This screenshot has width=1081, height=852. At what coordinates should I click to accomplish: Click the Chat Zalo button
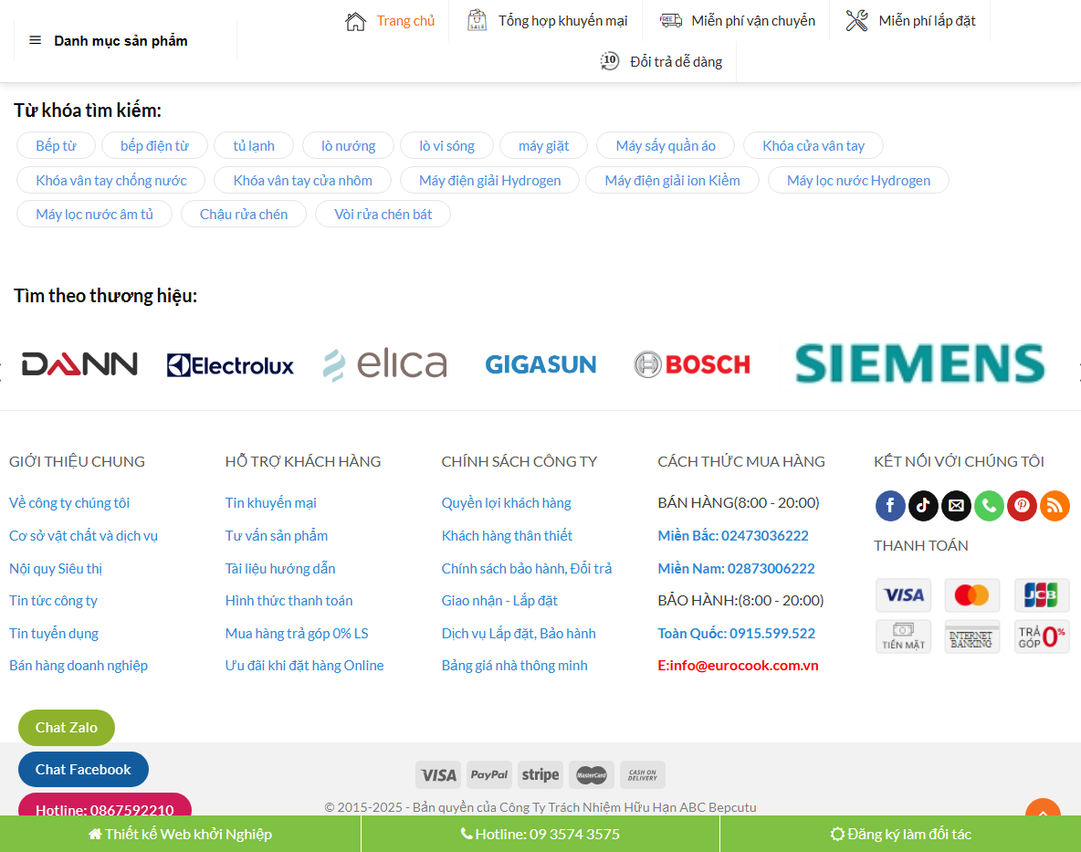[x=67, y=728]
